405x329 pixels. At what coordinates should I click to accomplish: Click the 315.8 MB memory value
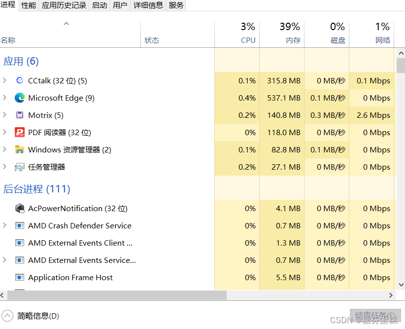point(284,81)
